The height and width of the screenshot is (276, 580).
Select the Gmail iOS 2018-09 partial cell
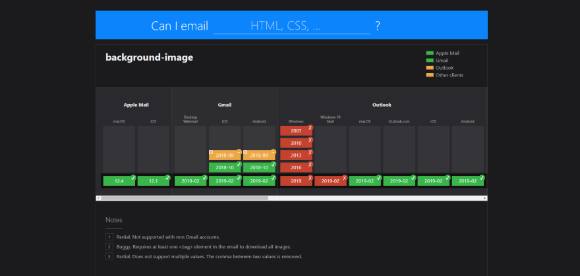pyautogui.click(x=225, y=155)
